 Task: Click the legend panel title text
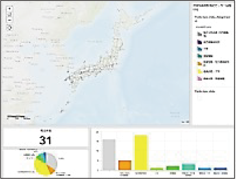pos(210,6)
